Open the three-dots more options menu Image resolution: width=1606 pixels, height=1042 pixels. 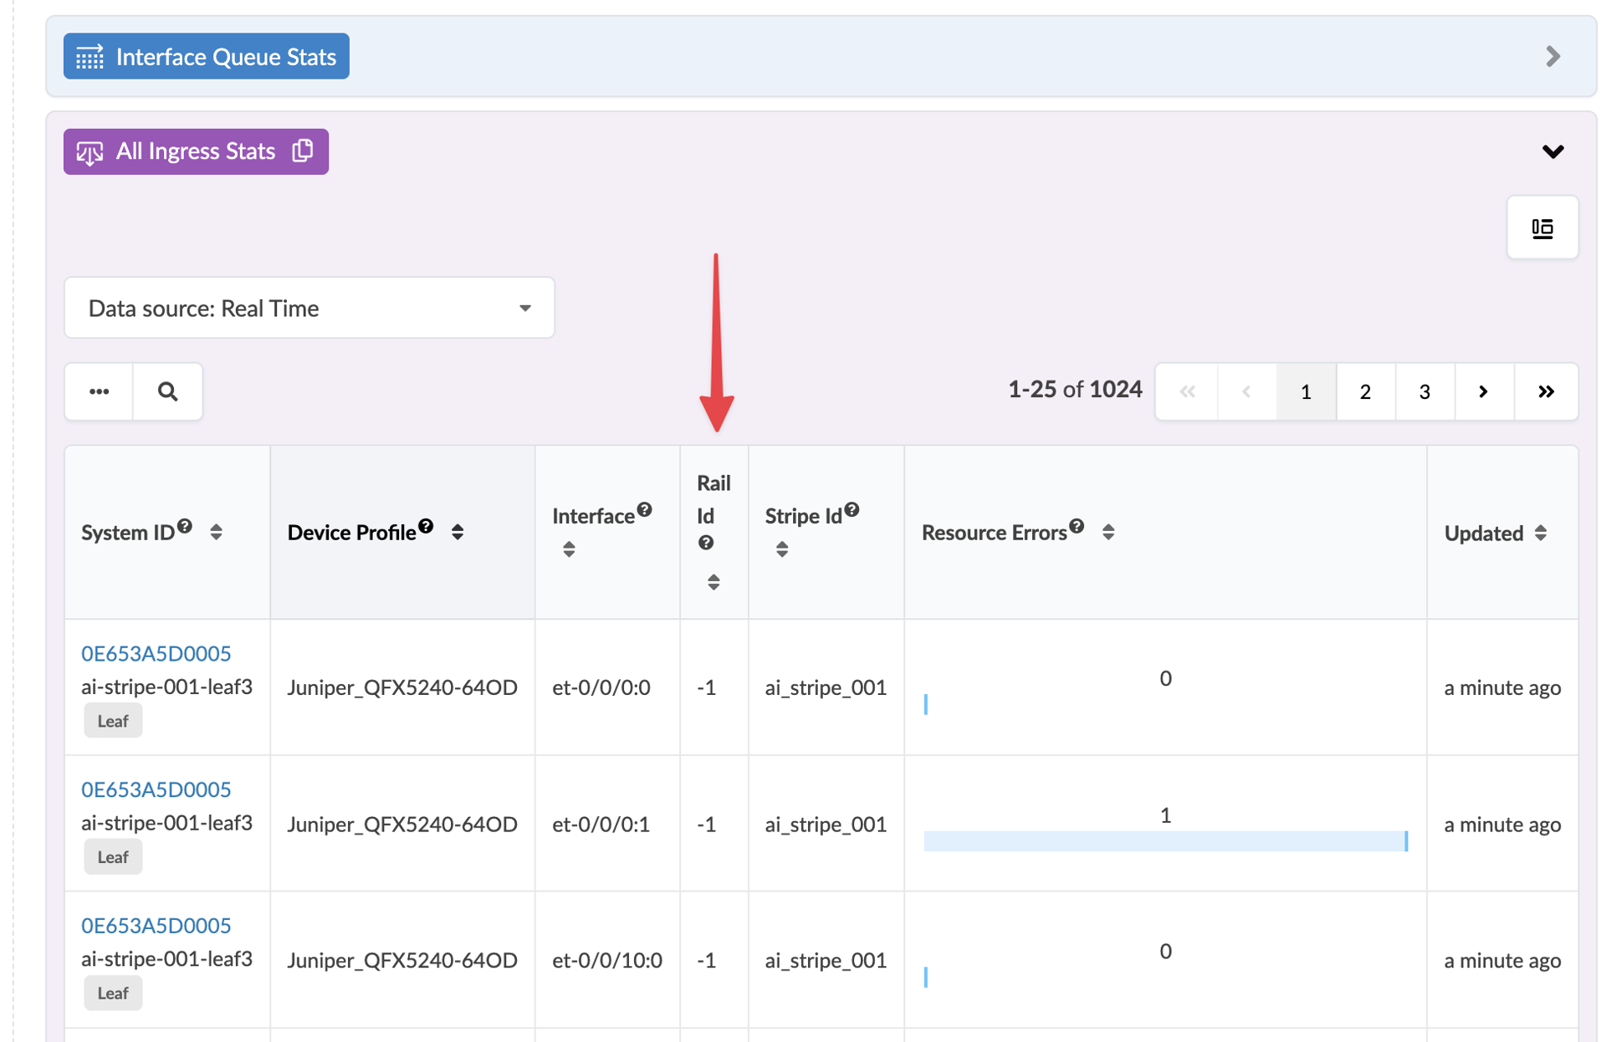pos(100,391)
